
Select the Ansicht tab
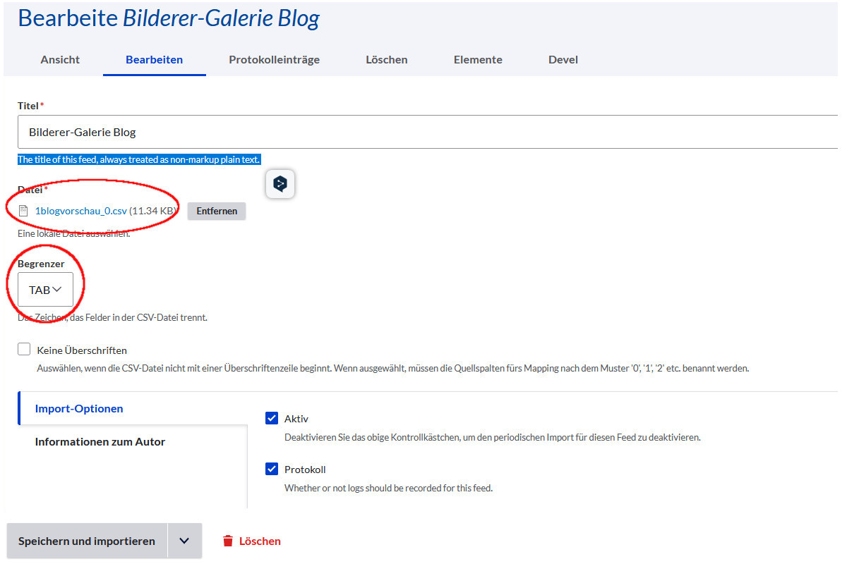click(x=60, y=60)
